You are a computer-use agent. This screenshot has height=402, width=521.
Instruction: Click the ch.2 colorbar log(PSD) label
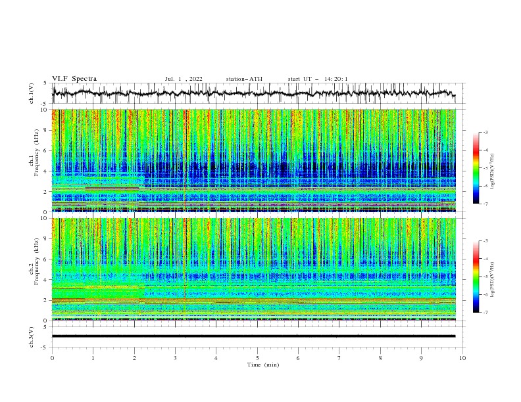[x=493, y=279]
